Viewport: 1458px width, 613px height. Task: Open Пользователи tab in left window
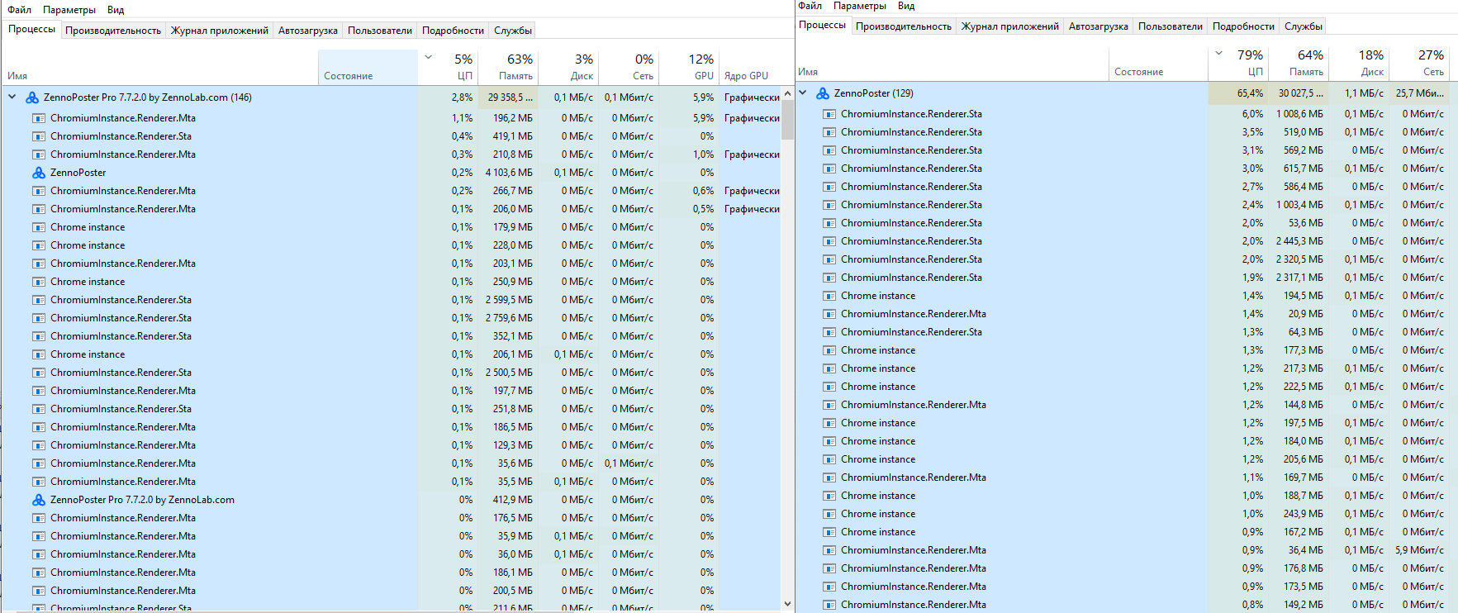pos(380,31)
